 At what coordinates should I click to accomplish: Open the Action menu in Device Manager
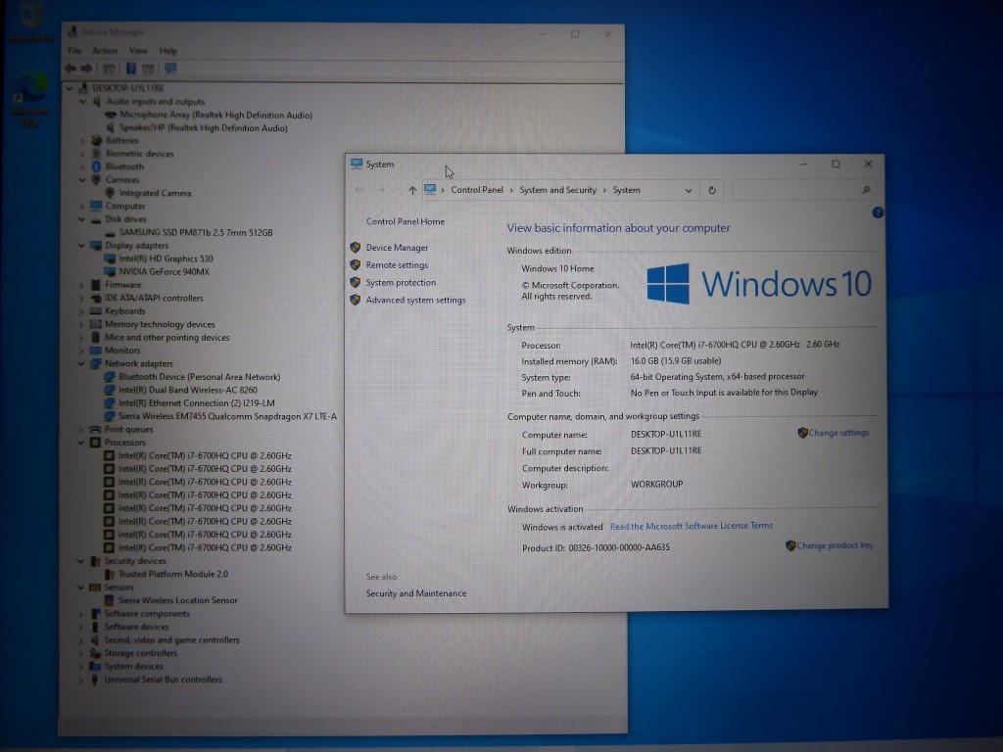click(x=105, y=51)
